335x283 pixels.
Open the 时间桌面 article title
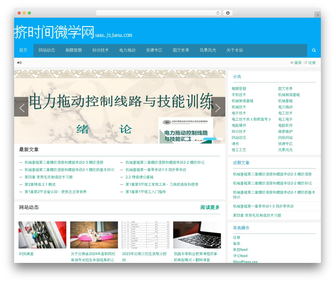(26, 254)
